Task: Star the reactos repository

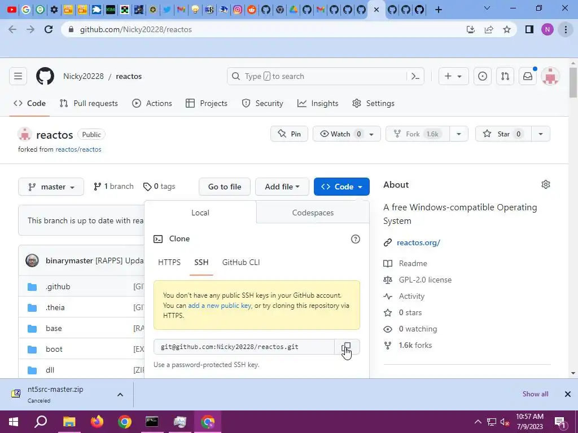Action: click(x=503, y=134)
